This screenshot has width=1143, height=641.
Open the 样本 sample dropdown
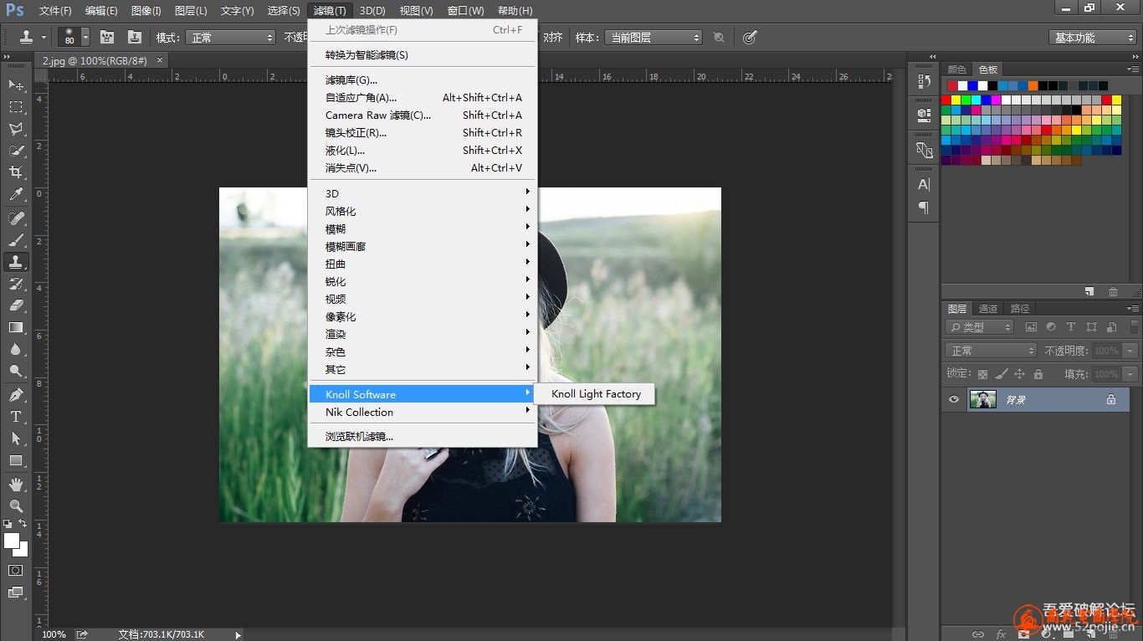pyautogui.click(x=654, y=38)
